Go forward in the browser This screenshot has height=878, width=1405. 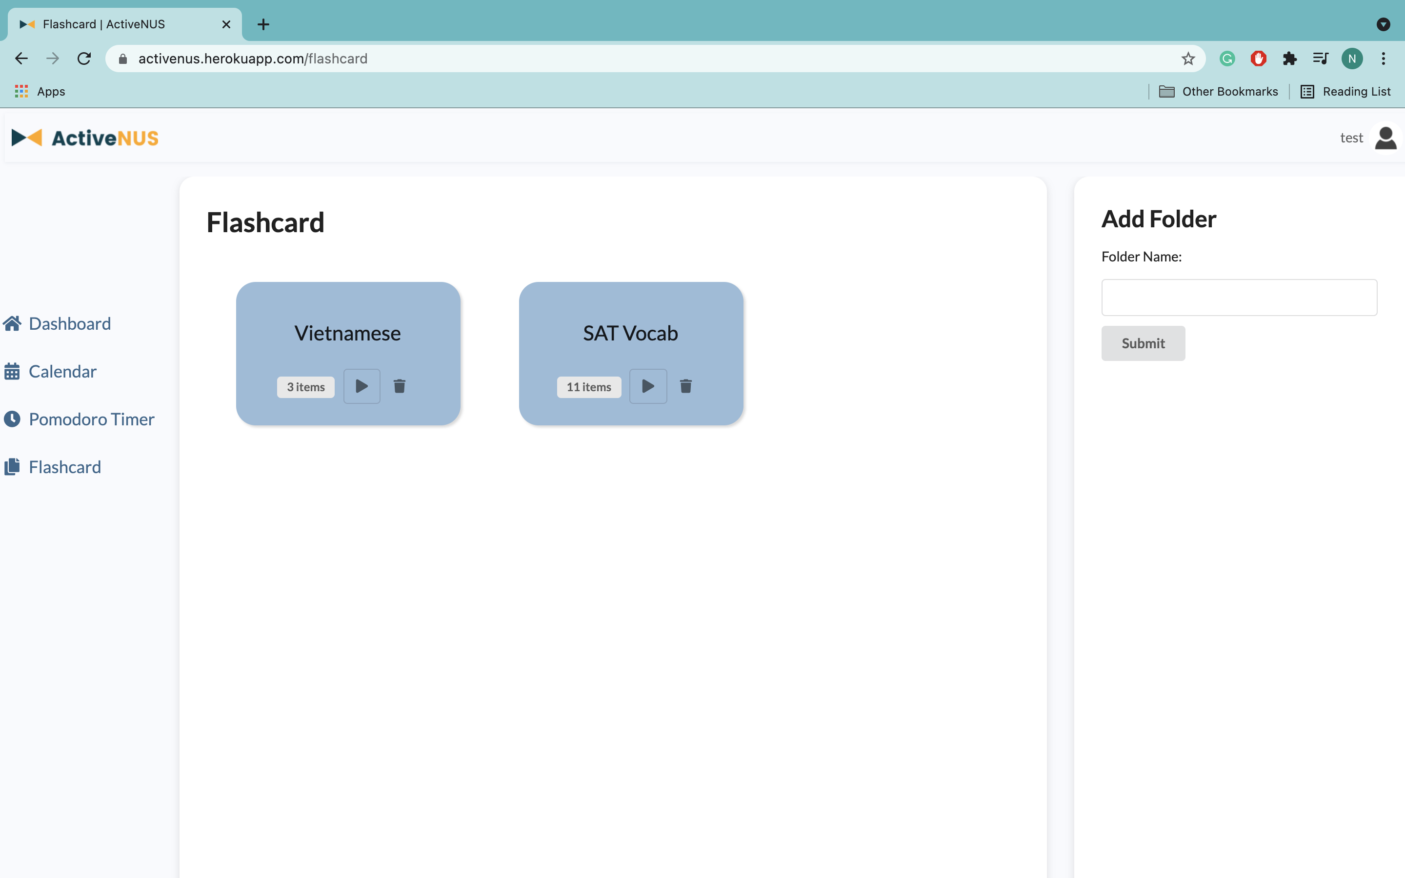tap(53, 59)
